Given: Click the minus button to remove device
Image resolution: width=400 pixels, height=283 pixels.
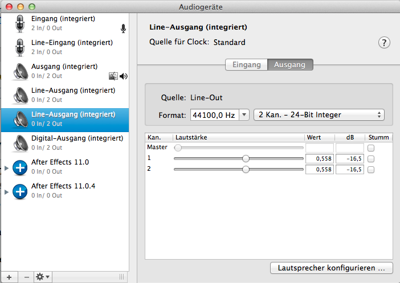Looking at the screenshot, I should (x=27, y=277).
